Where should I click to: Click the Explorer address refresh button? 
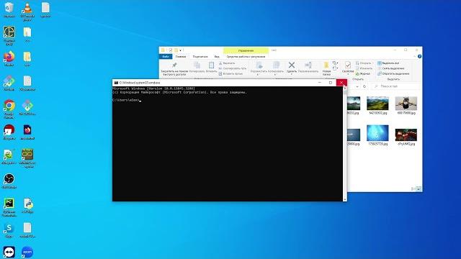click(364, 86)
